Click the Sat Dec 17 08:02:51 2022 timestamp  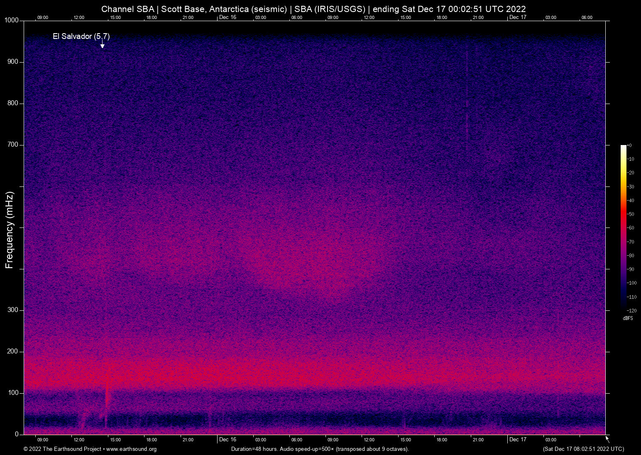(x=583, y=449)
